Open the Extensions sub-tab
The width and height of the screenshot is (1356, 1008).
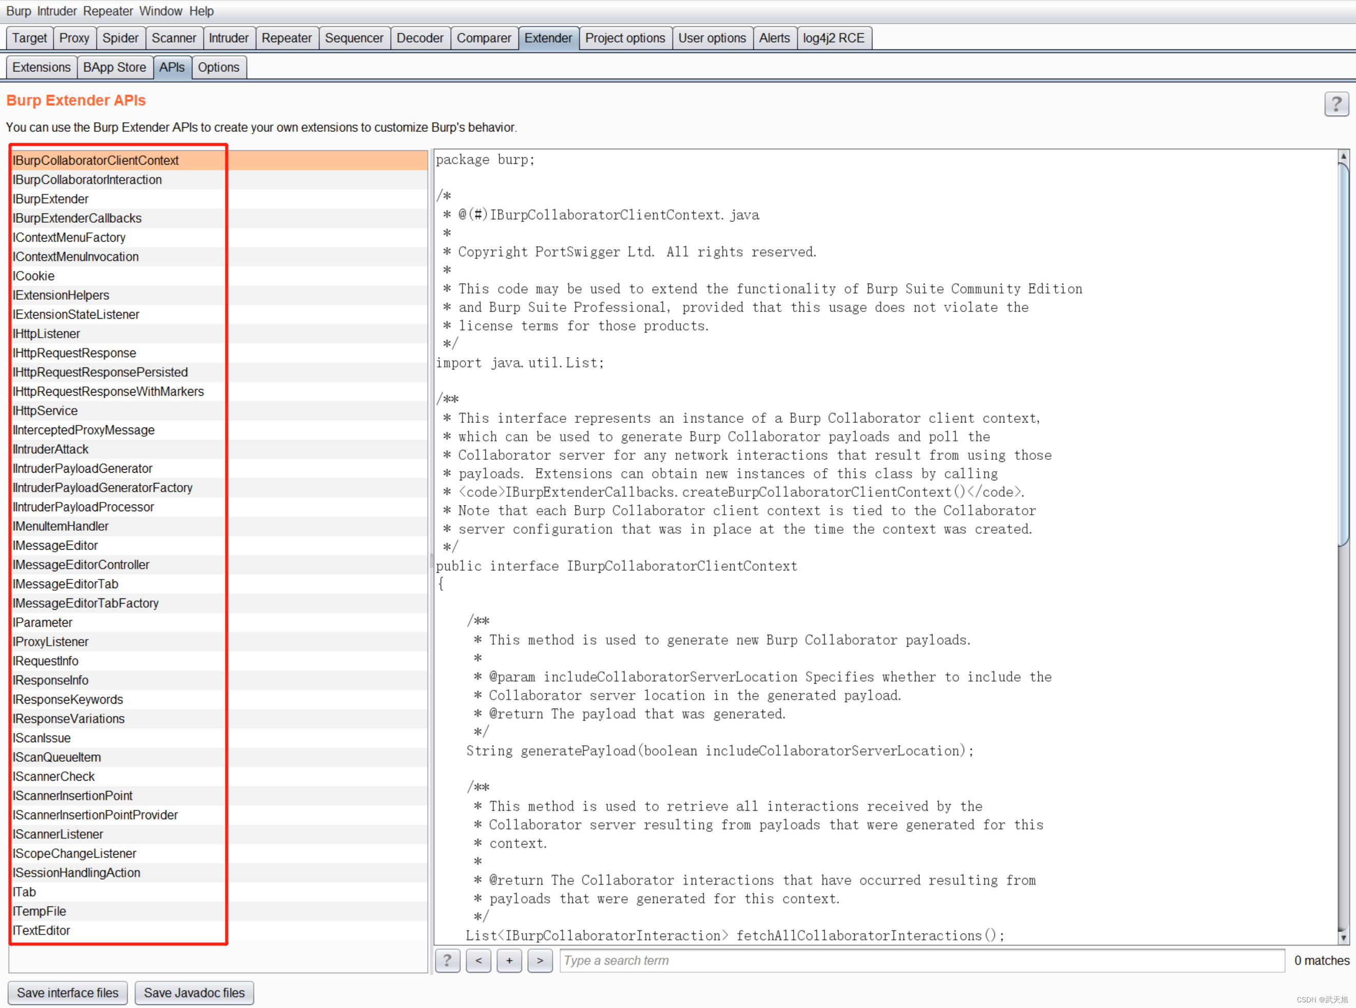click(42, 67)
